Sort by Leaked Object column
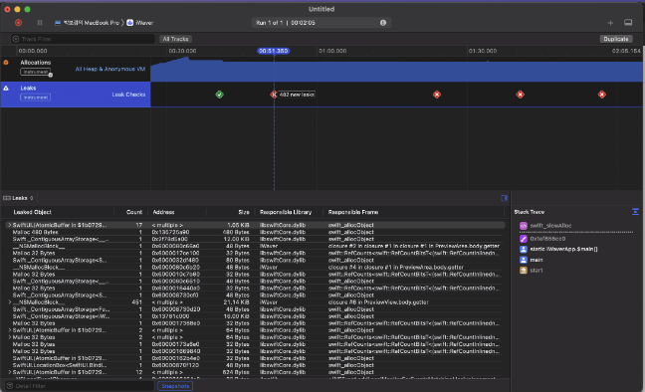645x392 pixels. [32, 212]
